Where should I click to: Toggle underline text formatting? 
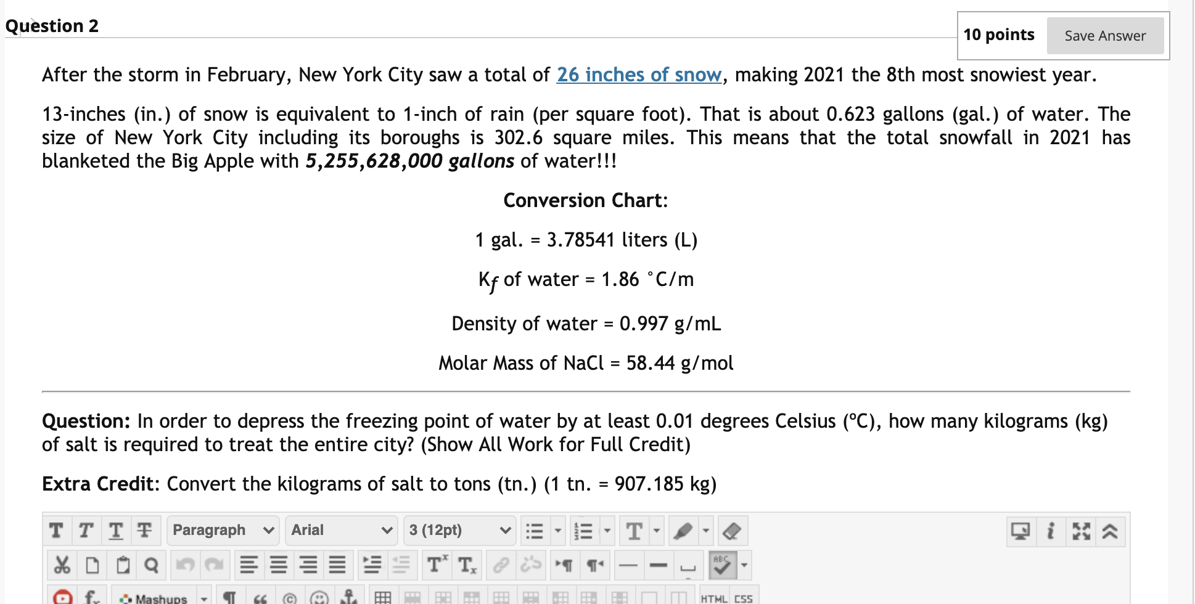tap(115, 531)
